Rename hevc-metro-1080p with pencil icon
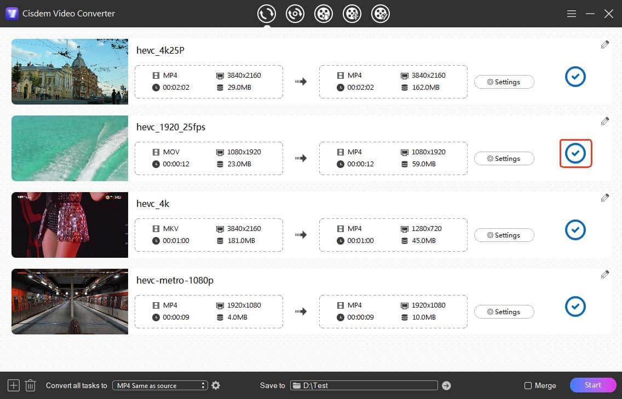Screen dimensions: 622x399 (604, 274)
